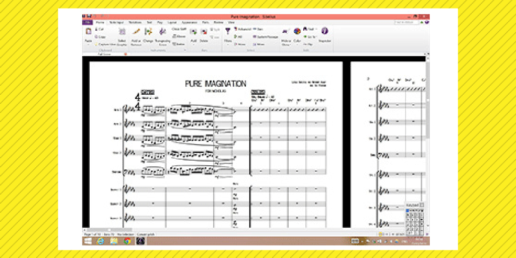Open File Explorer from taskbar
Image resolution: width=516 pixels, height=258 pixels.
tap(114, 241)
